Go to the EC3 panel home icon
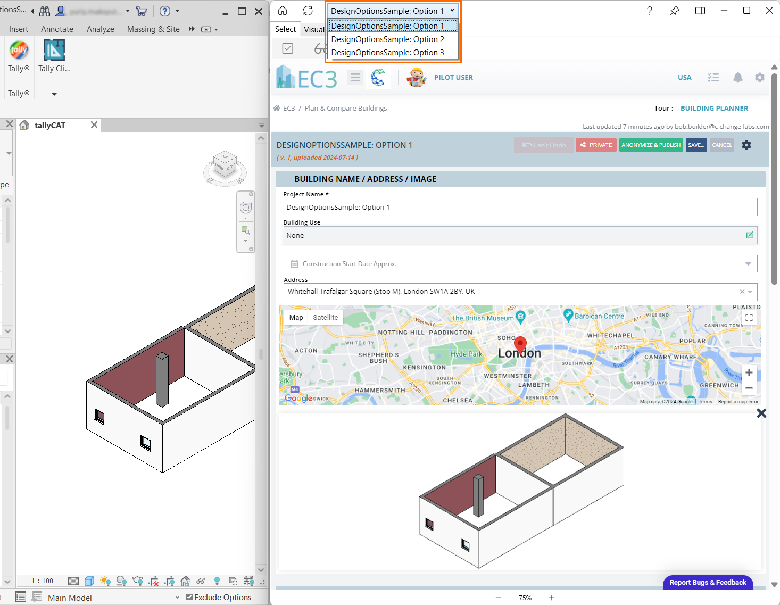This screenshot has width=780, height=605. [283, 11]
